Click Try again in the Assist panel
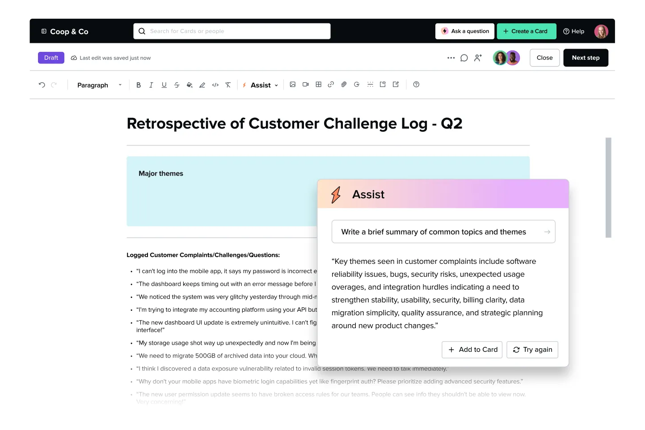The image size is (645, 430). click(532, 350)
